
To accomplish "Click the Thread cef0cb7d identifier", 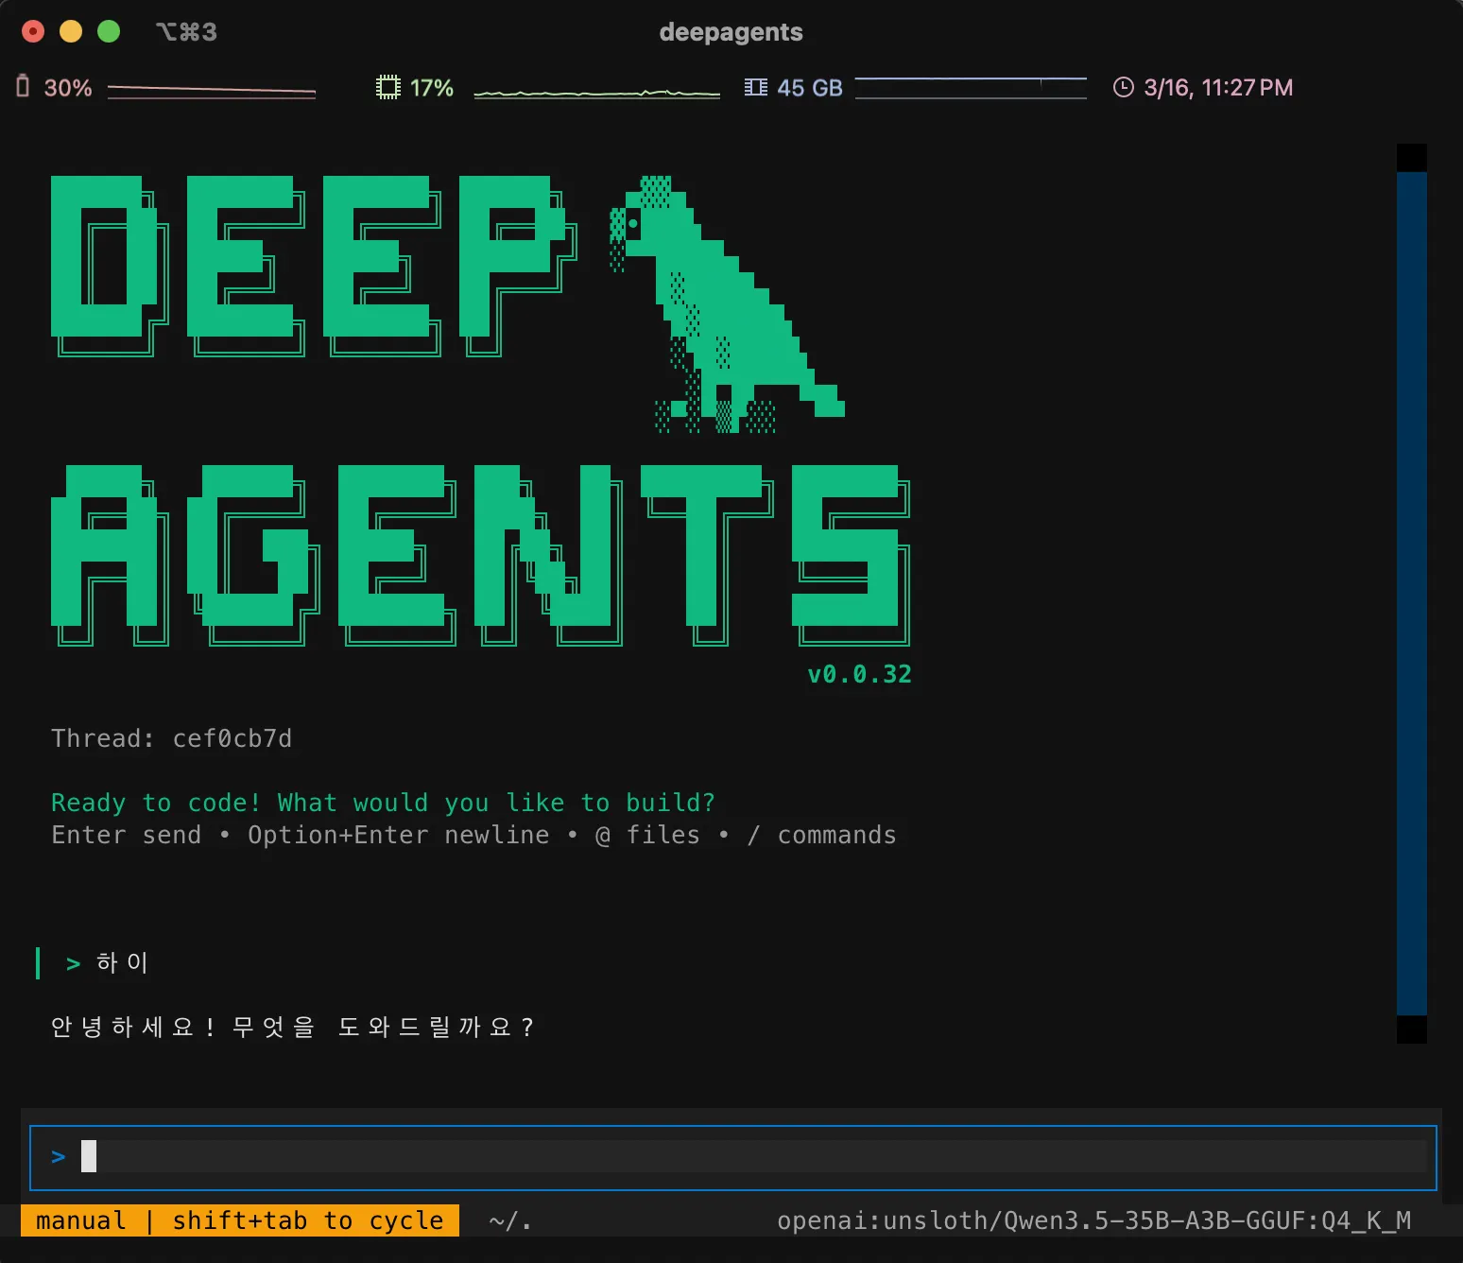I will 173,738.
